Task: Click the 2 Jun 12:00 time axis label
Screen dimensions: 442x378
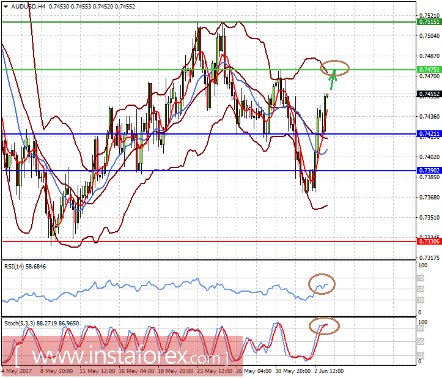Action: [x=330, y=371]
